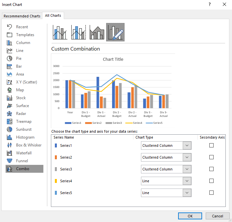Click the dialog help question mark

(210, 5)
